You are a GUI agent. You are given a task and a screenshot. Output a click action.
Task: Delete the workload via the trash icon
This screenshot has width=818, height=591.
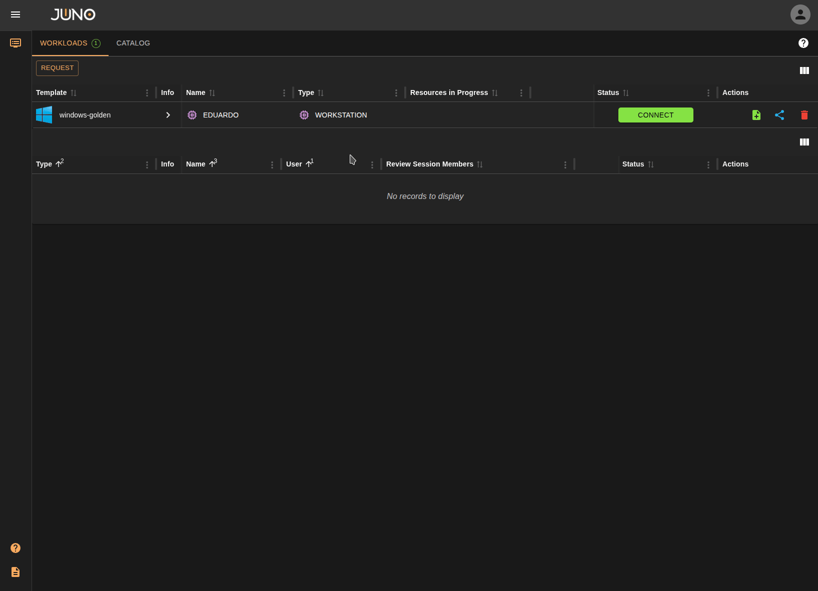804,115
